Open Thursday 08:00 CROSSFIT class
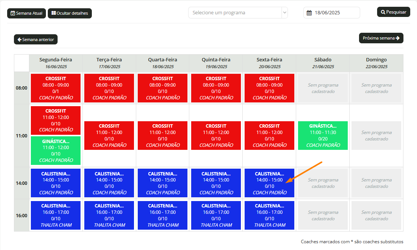417x250 pixels. click(x=216, y=88)
